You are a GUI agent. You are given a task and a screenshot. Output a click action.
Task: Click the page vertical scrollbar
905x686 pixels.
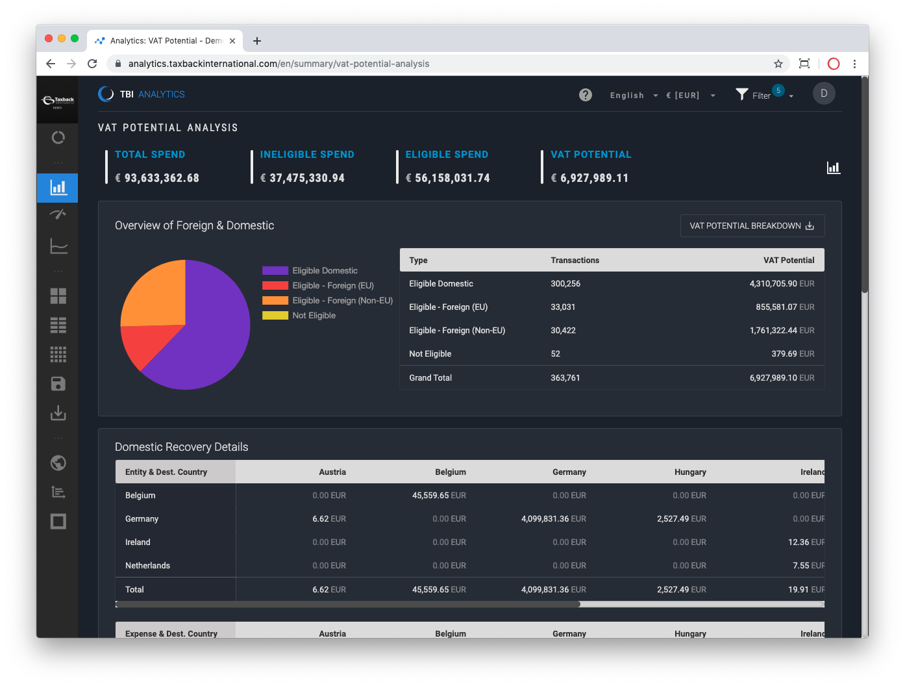865,185
